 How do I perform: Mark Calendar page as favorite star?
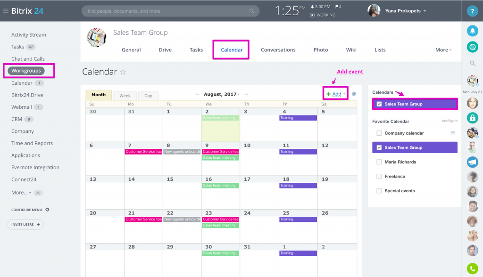(x=123, y=72)
